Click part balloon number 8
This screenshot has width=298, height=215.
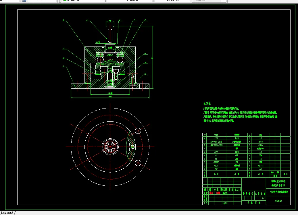coord(145,20)
